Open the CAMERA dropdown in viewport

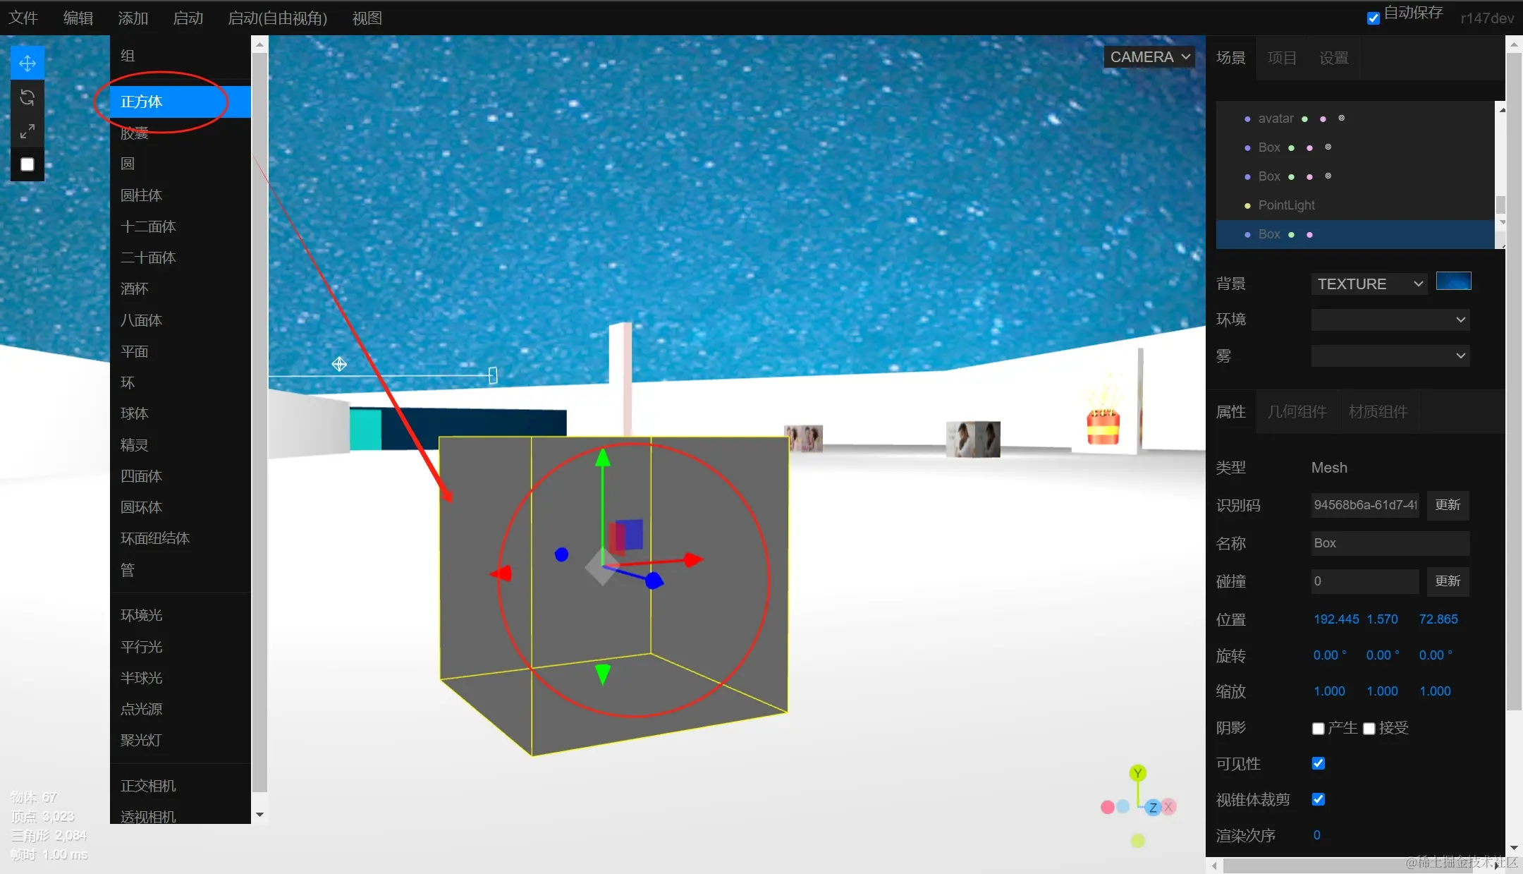1149,57
